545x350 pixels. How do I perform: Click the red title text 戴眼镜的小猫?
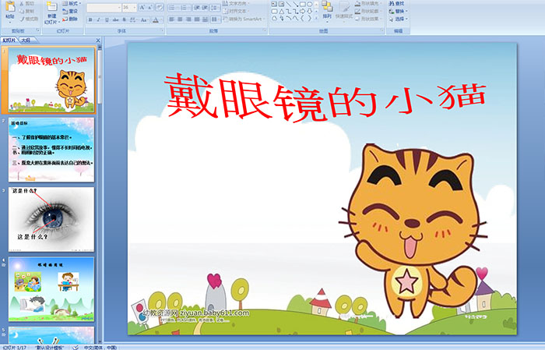[325, 97]
